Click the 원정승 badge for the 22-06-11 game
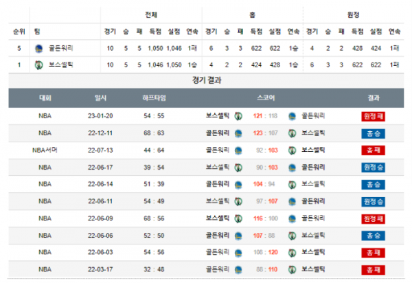This screenshot has width=412, height=283. pyautogui.click(x=374, y=201)
